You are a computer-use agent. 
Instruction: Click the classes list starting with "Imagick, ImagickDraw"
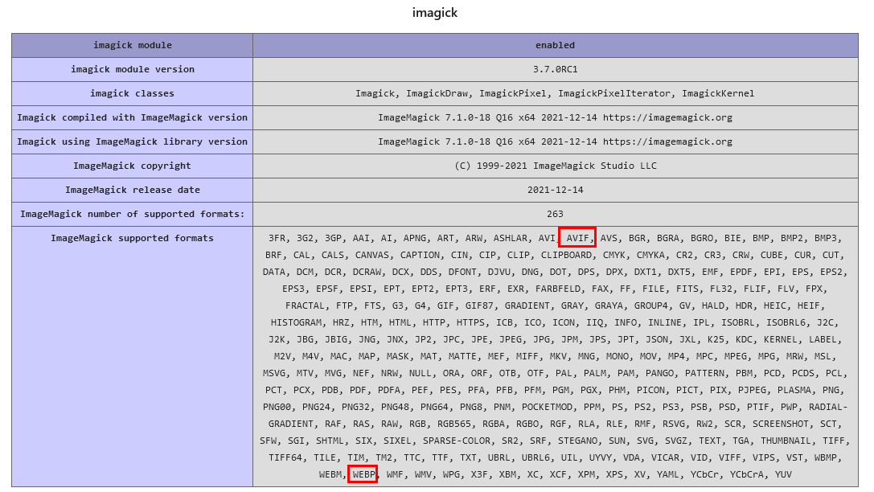555,93
